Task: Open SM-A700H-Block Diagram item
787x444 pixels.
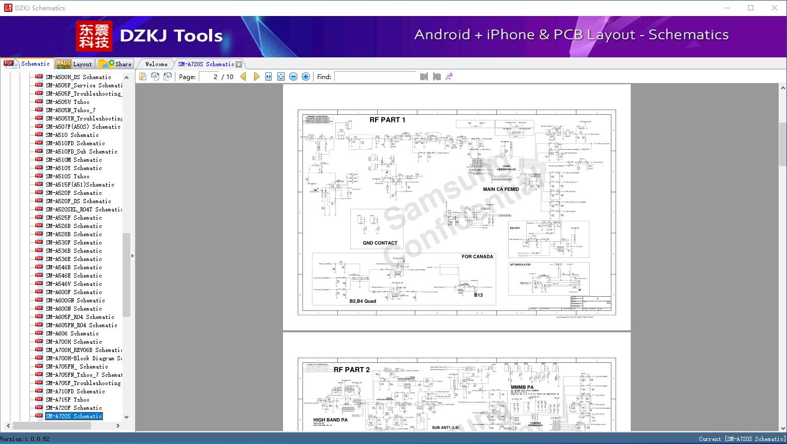Action: coord(84,358)
